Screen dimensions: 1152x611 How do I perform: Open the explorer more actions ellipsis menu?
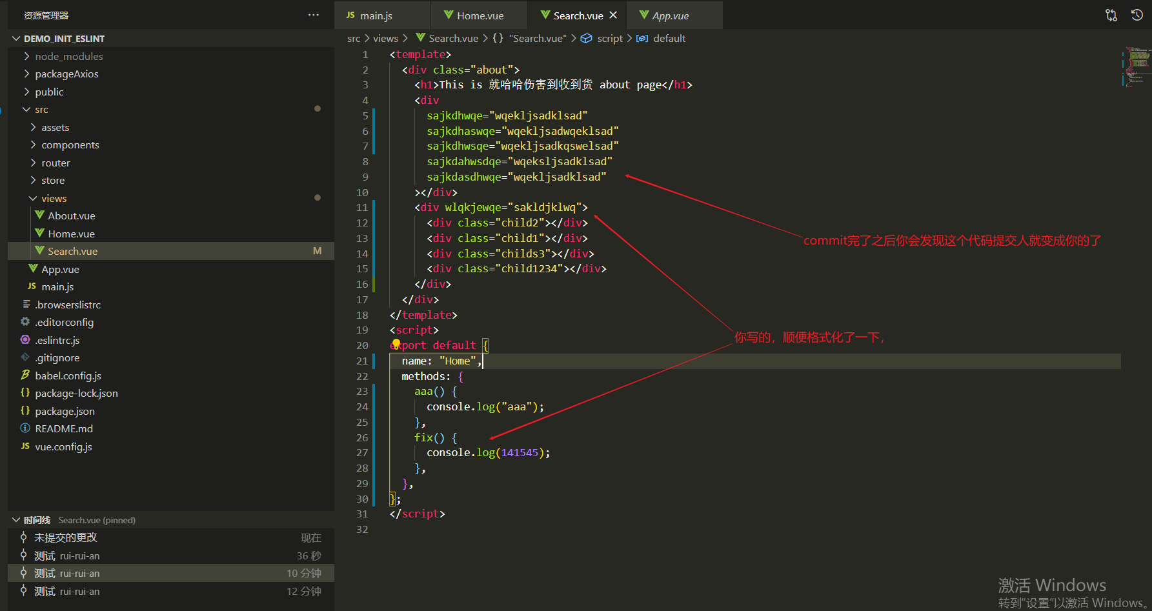pos(314,15)
